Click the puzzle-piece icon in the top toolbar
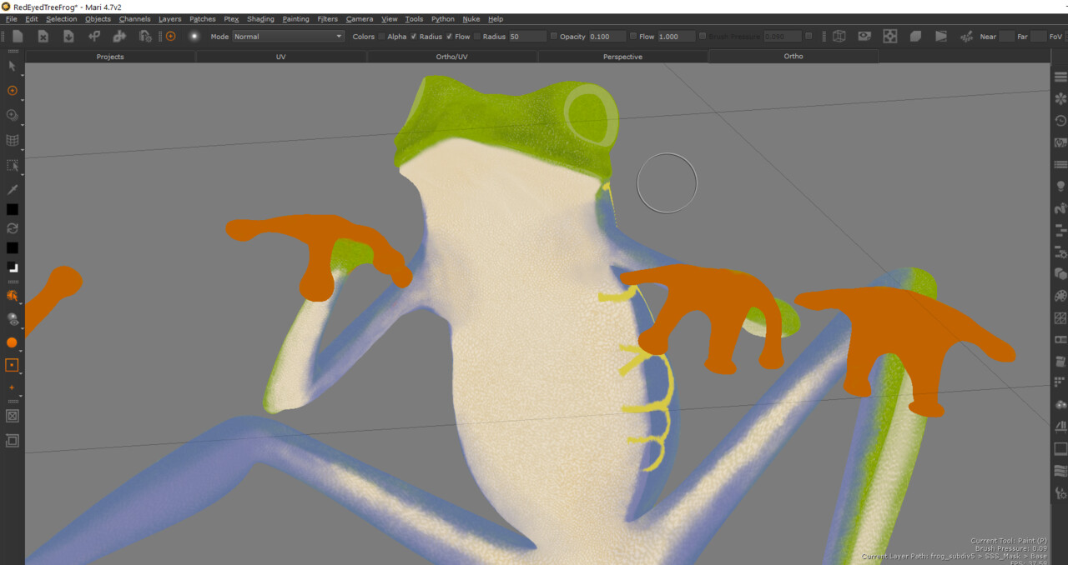Viewport: 1068px width, 565px height. pos(119,37)
